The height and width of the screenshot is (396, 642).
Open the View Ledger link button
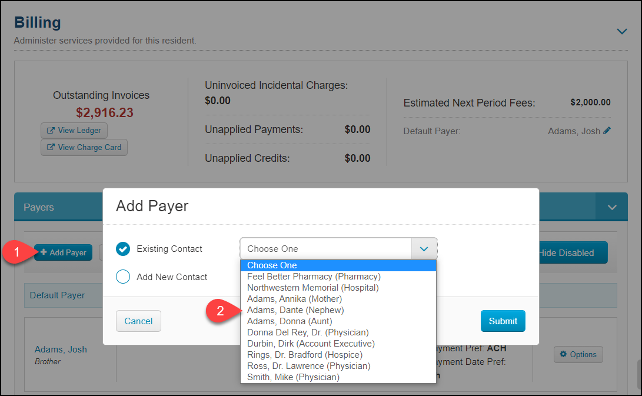74,130
